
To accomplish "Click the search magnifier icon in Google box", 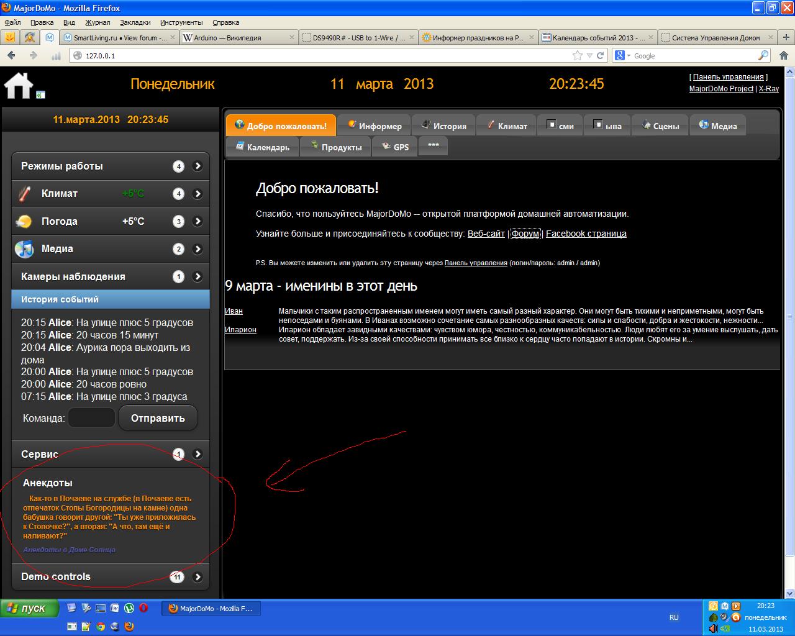I will tap(763, 55).
